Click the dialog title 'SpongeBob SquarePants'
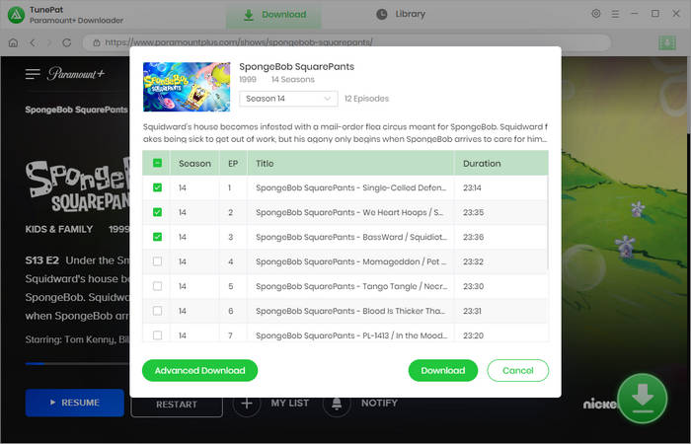This screenshot has height=444, width=691. tap(296, 66)
